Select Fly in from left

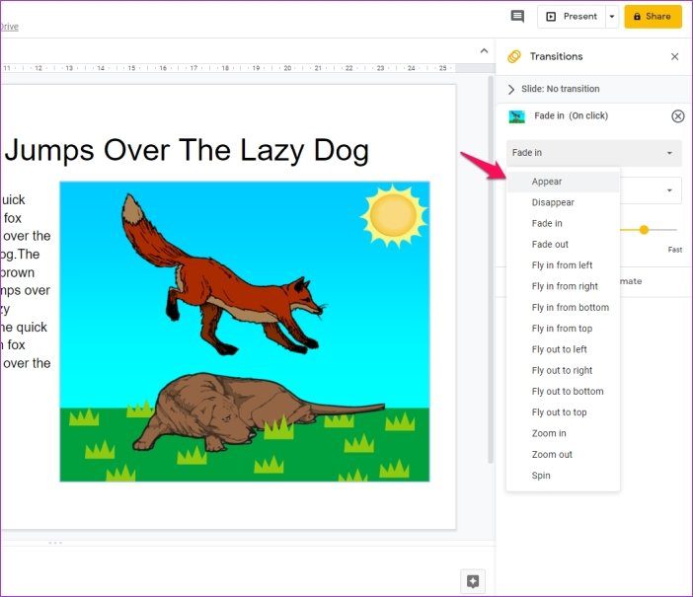(x=563, y=265)
